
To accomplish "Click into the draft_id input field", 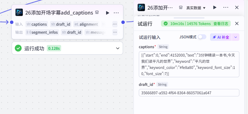I will 189,93.
